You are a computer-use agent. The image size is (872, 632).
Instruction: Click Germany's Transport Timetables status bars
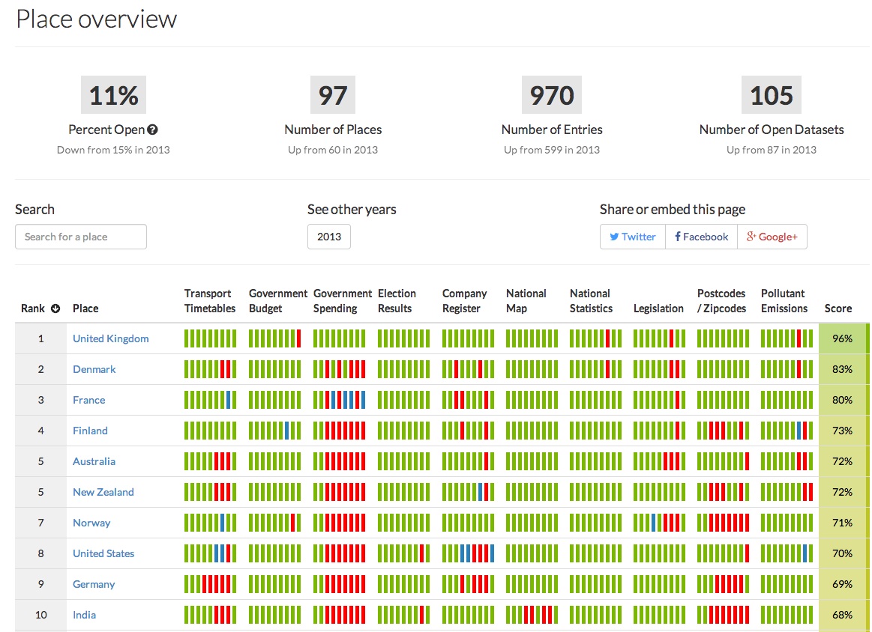tap(210, 584)
